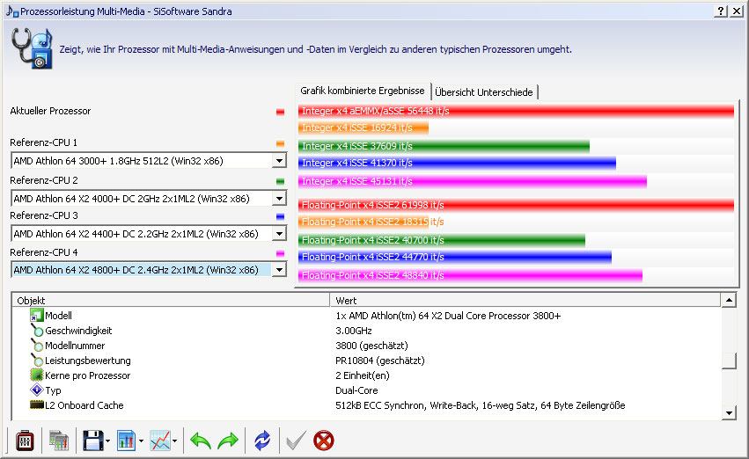Click the line graph icon in toolbar
Viewport: 749px width, 459px height.
coord(160,441)
